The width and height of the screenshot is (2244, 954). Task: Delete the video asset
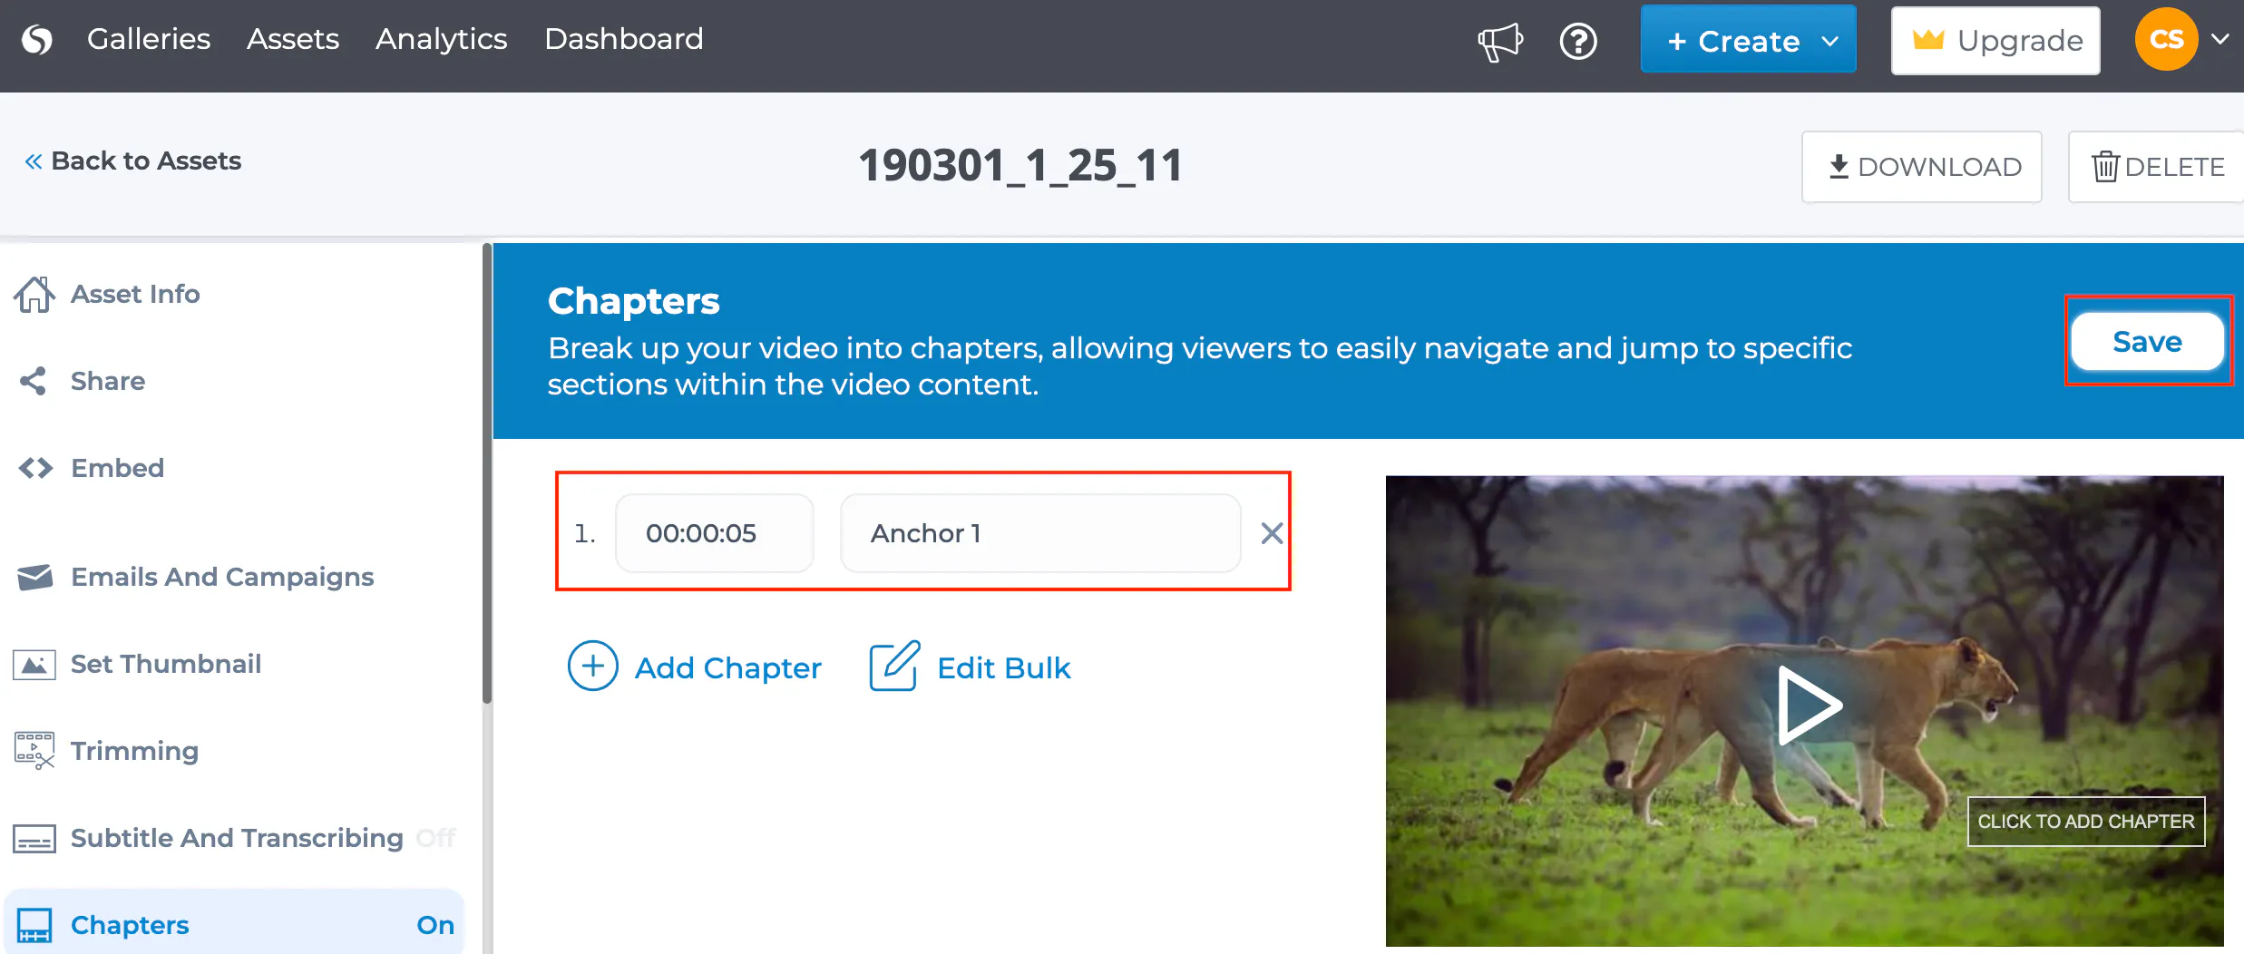(x=2157, y=167)
